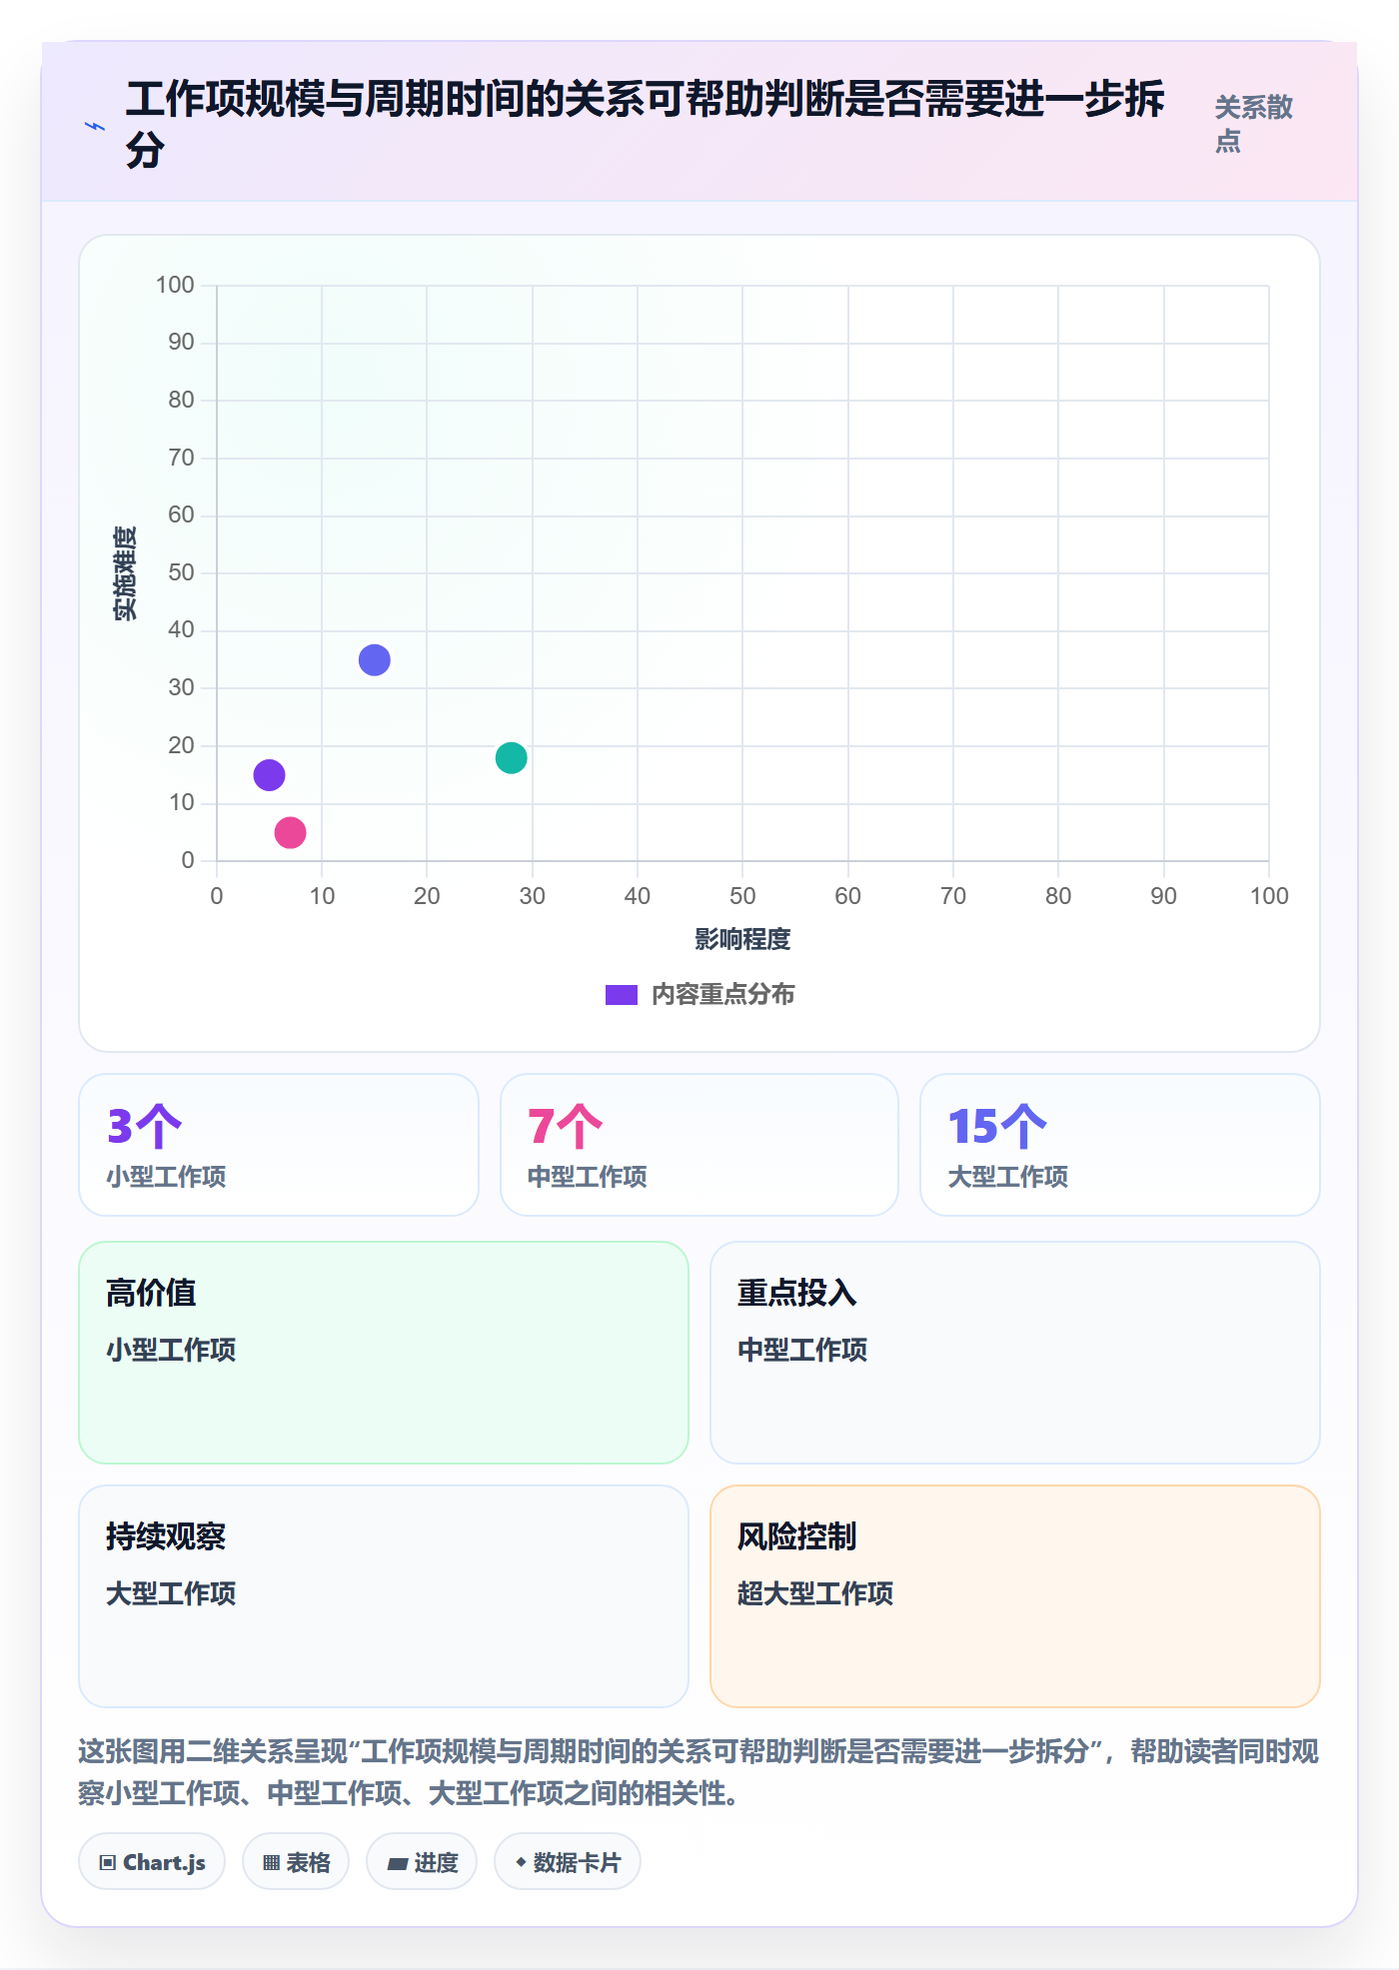Open the 风险控制 quadrant card

point(1015,1596)
